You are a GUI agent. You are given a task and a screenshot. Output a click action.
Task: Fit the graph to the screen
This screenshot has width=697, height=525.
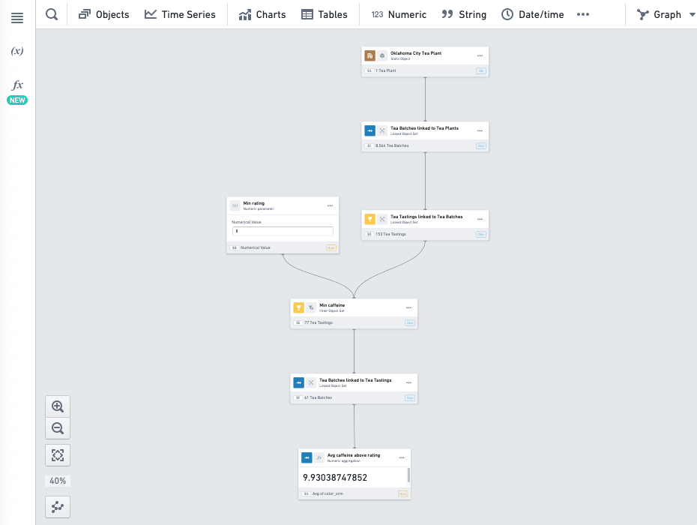point(58,455)
